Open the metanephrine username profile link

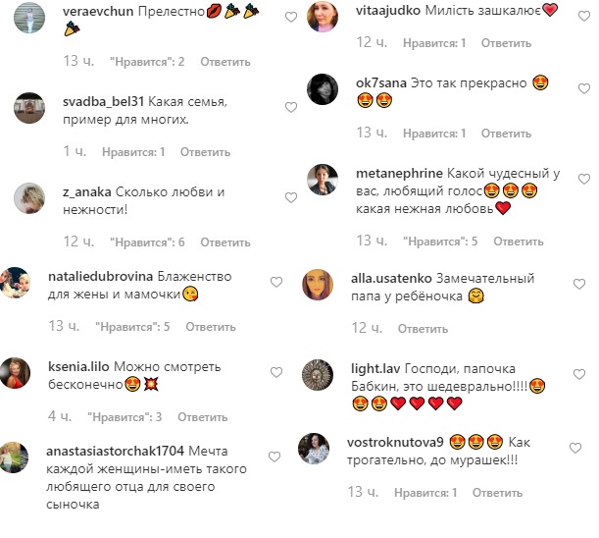399,174
